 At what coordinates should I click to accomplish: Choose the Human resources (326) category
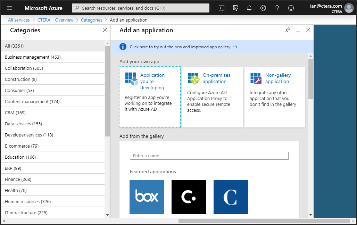[53, 201]
